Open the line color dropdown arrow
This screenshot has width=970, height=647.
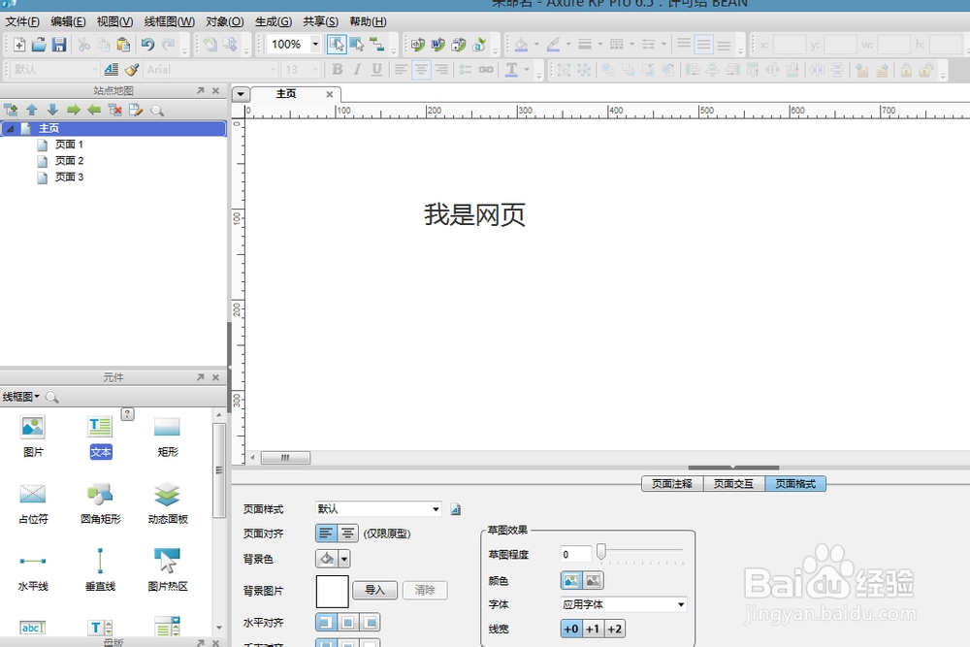point(567,45)
